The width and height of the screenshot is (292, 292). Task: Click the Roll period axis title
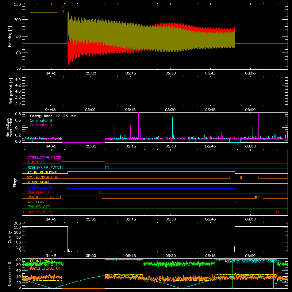pyautogui.click(x=11, y=91)
